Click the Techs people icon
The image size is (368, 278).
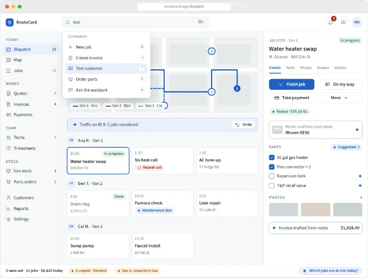(9, 137)
